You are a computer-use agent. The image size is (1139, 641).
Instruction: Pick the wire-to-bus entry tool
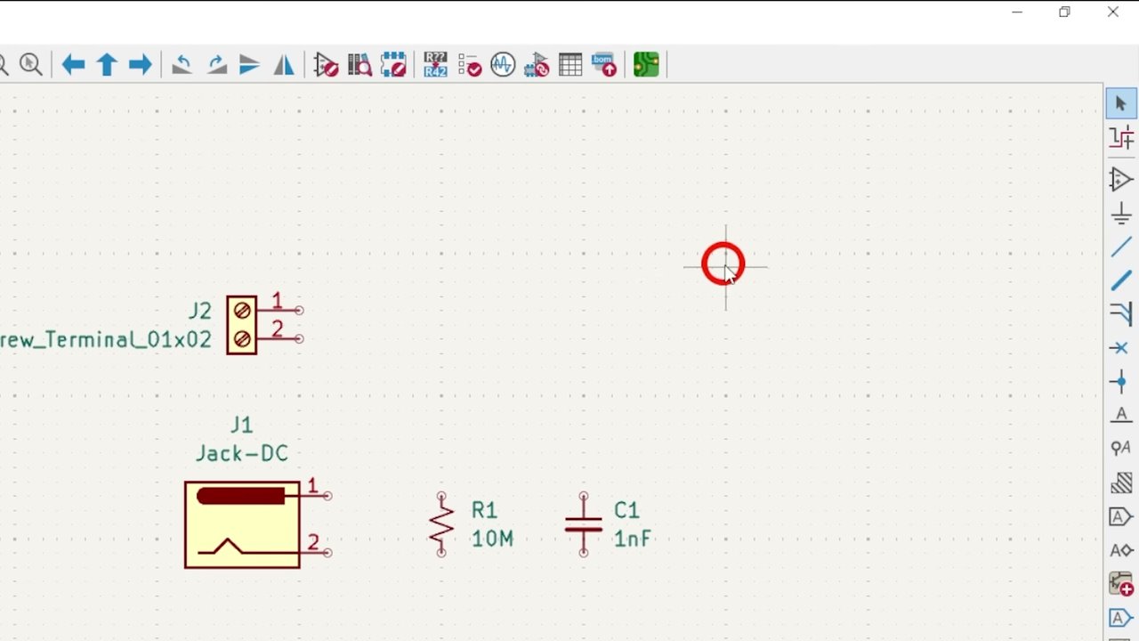click(x=1120, y=314)
